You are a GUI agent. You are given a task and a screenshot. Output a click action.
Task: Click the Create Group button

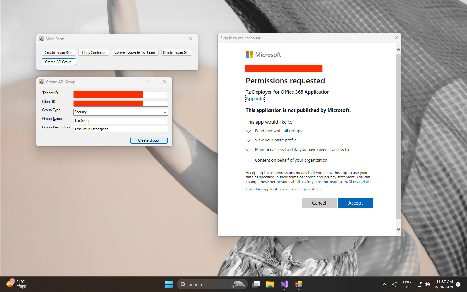[x=149, y=140]
